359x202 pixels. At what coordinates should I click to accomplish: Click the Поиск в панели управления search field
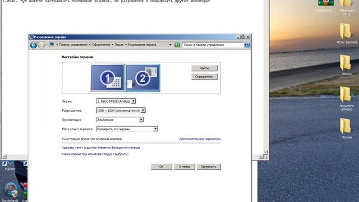coord(213,45)
